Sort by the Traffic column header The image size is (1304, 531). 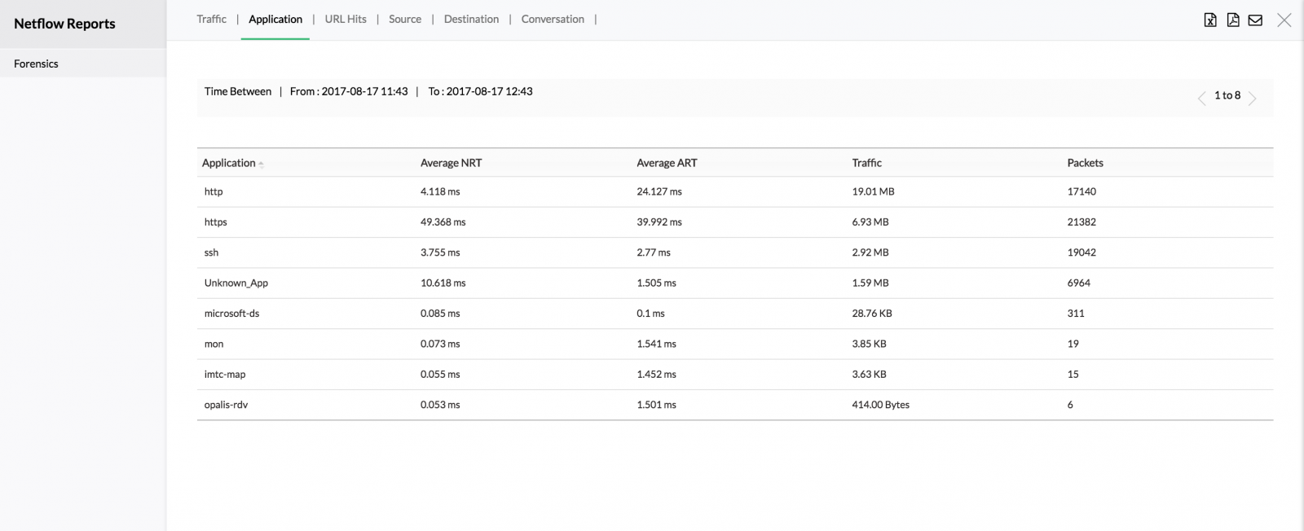click(x=866, y=163)
